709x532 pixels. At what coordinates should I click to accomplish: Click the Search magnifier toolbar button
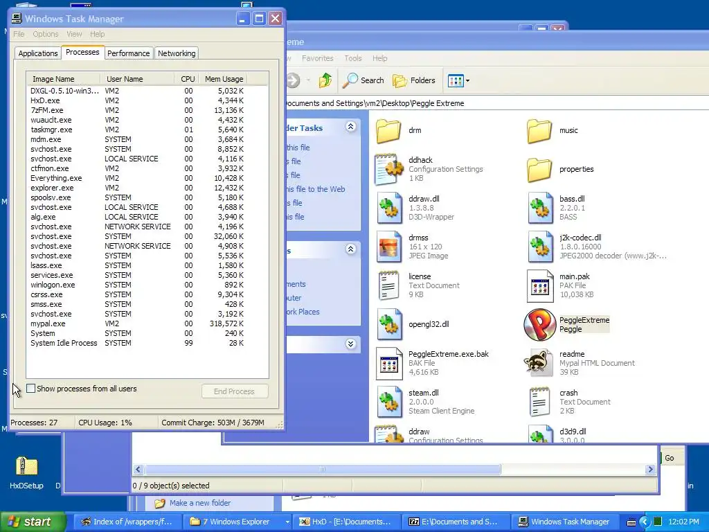363,80
